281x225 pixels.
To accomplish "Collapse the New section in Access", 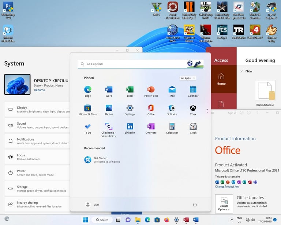I will [242, 71].
